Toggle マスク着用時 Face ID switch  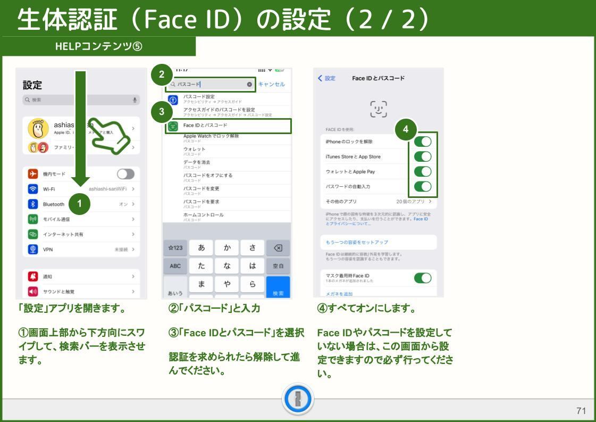[423, 278]
